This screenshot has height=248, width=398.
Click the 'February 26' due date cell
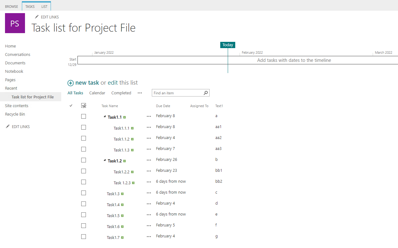click(x=167, y=159)
